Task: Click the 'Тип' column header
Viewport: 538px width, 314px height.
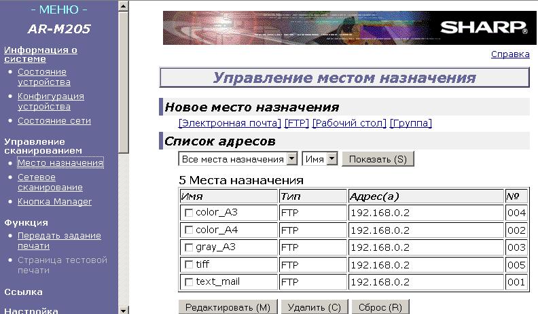Action: coord(313,196)
